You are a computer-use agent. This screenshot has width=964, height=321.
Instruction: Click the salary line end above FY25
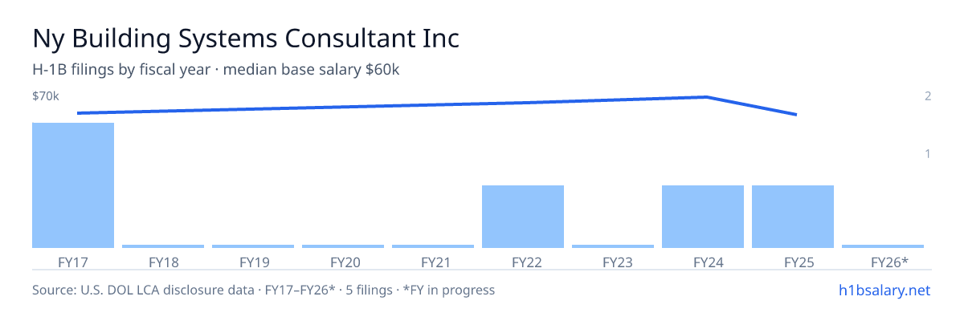tap(795, 115)
